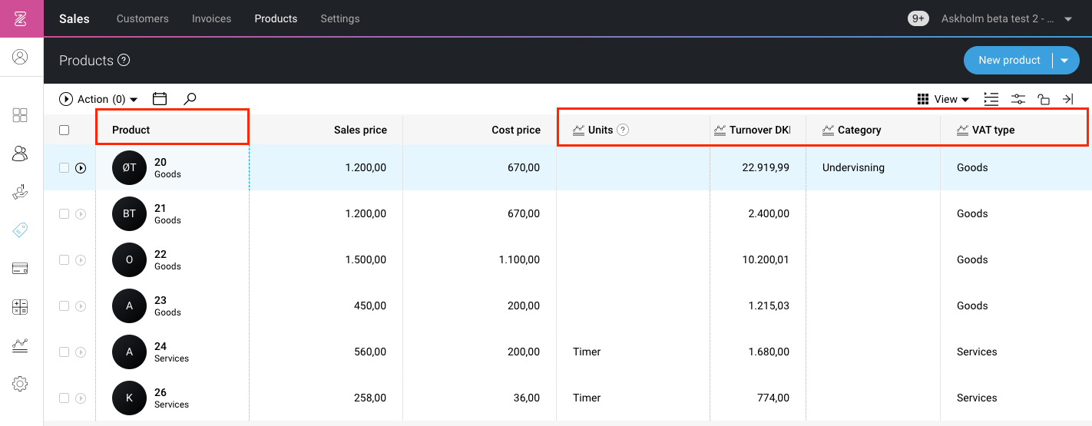Click the unlock columns padlock icon
1092x426 pixels.
coord(1043,98)
